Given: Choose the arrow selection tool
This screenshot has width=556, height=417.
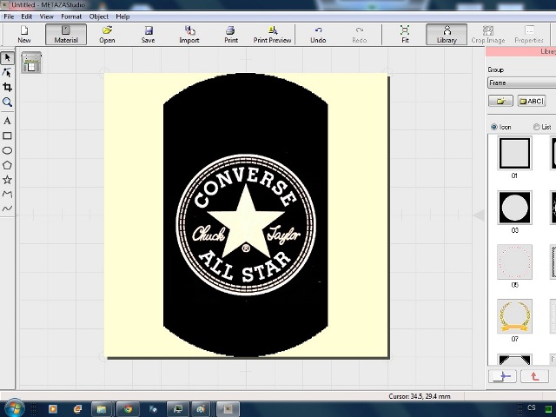Looking at the screenshot, I should click(7, 58).
